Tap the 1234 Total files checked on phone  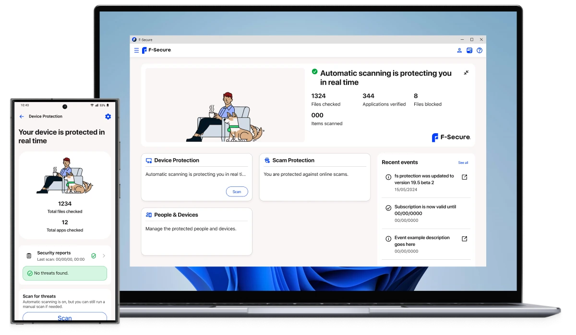[x=65, y=207]
